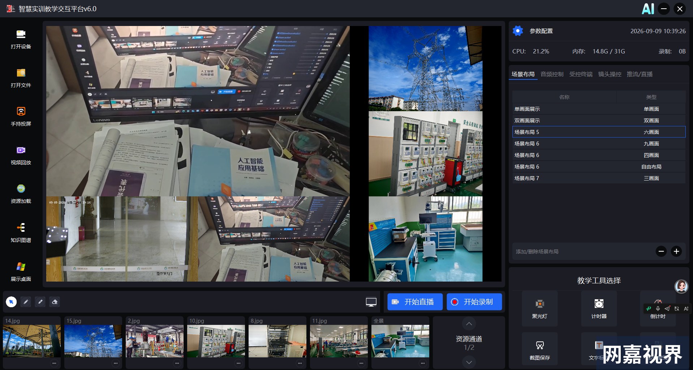Switch to the 推流/直播 tab
Image resolution: width=693 pixels, height=370 pixels.
(640, 74)
